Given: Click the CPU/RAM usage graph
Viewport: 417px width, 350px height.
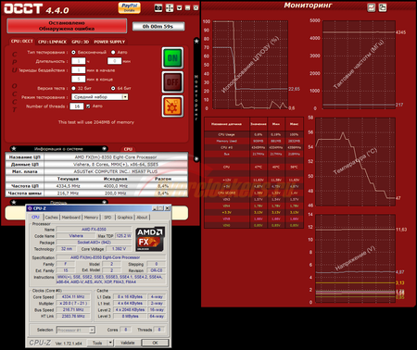Looking at the screenshot, I should [250, 65].
